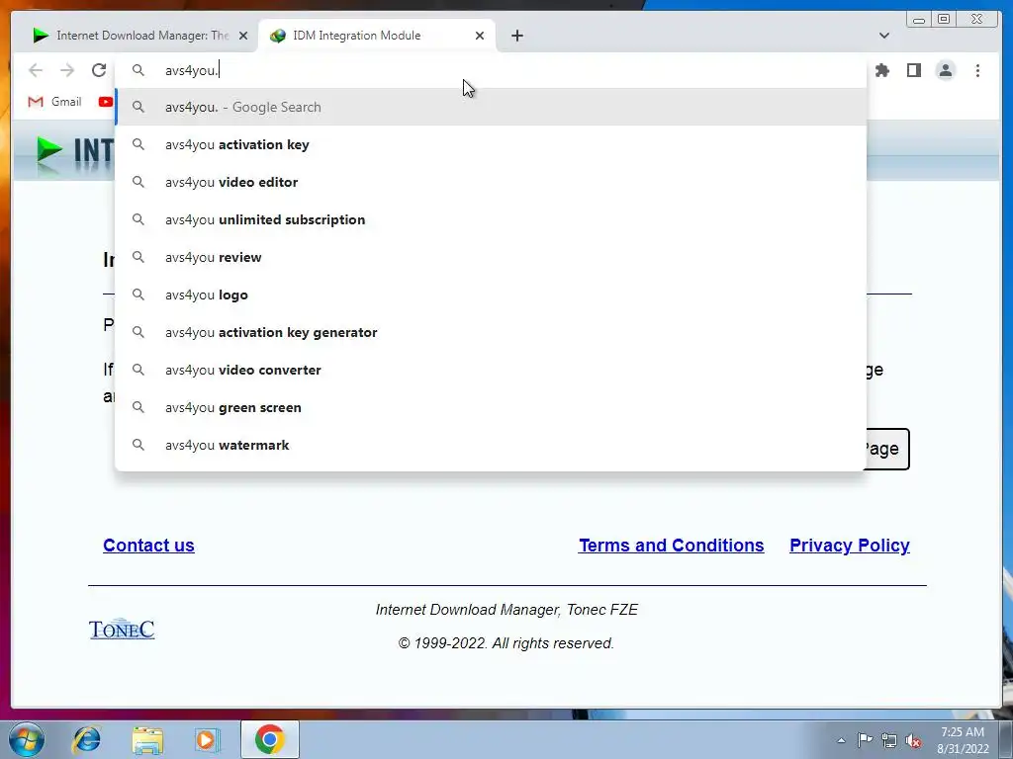1013x759 pixels.
Task: Reload the page with the refresh icon
Action: [x=99, y=70]
